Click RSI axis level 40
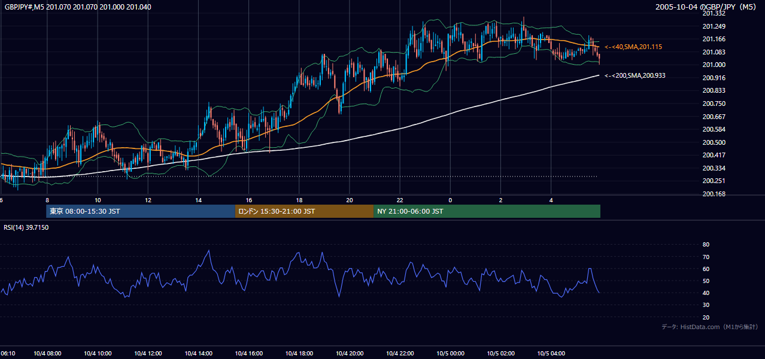 point(706,293)
